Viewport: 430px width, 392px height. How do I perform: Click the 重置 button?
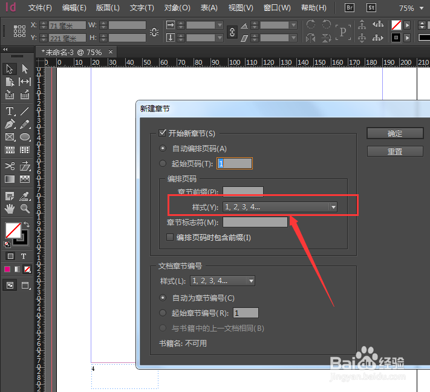pyautogui.click(x=394, y=151)
